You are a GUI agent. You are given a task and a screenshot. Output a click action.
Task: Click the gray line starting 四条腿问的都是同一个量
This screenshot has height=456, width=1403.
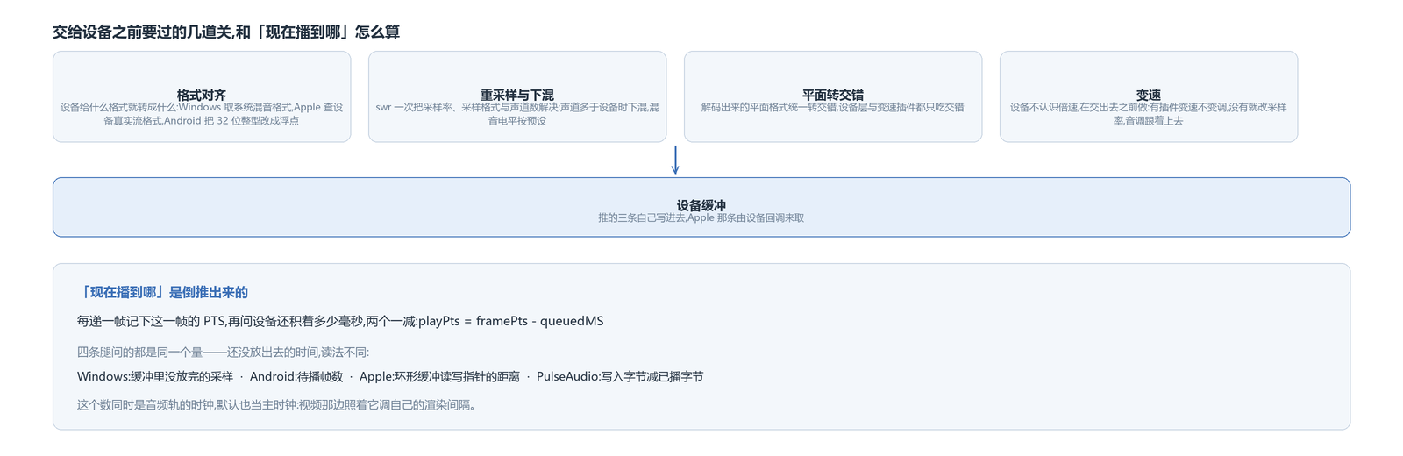[224, 353]
